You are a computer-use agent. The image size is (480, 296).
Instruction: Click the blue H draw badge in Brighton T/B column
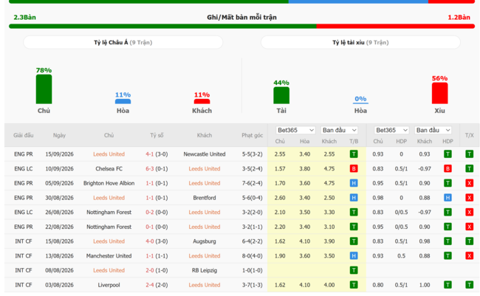click(x=354, y=183)
